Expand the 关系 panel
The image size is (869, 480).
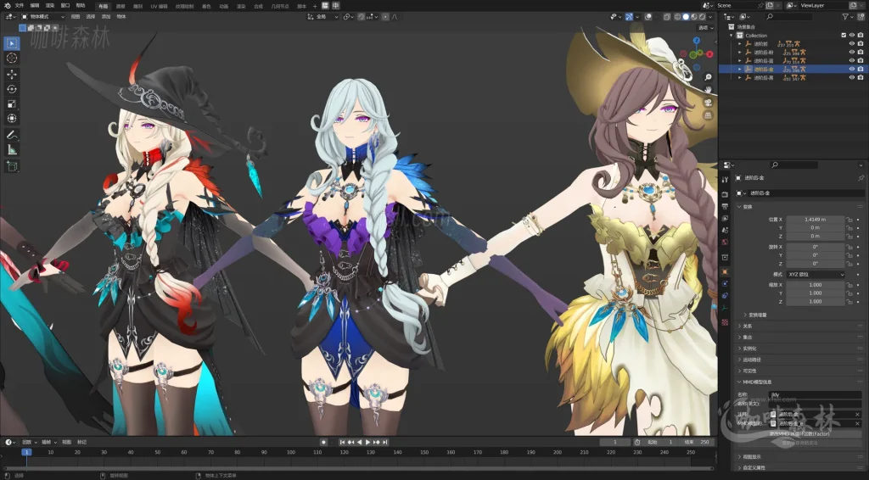pos(745,327)
